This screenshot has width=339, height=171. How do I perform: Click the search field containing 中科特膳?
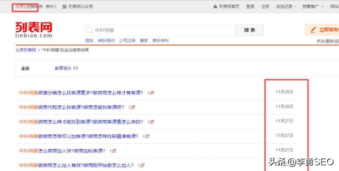tap(159, 30)
